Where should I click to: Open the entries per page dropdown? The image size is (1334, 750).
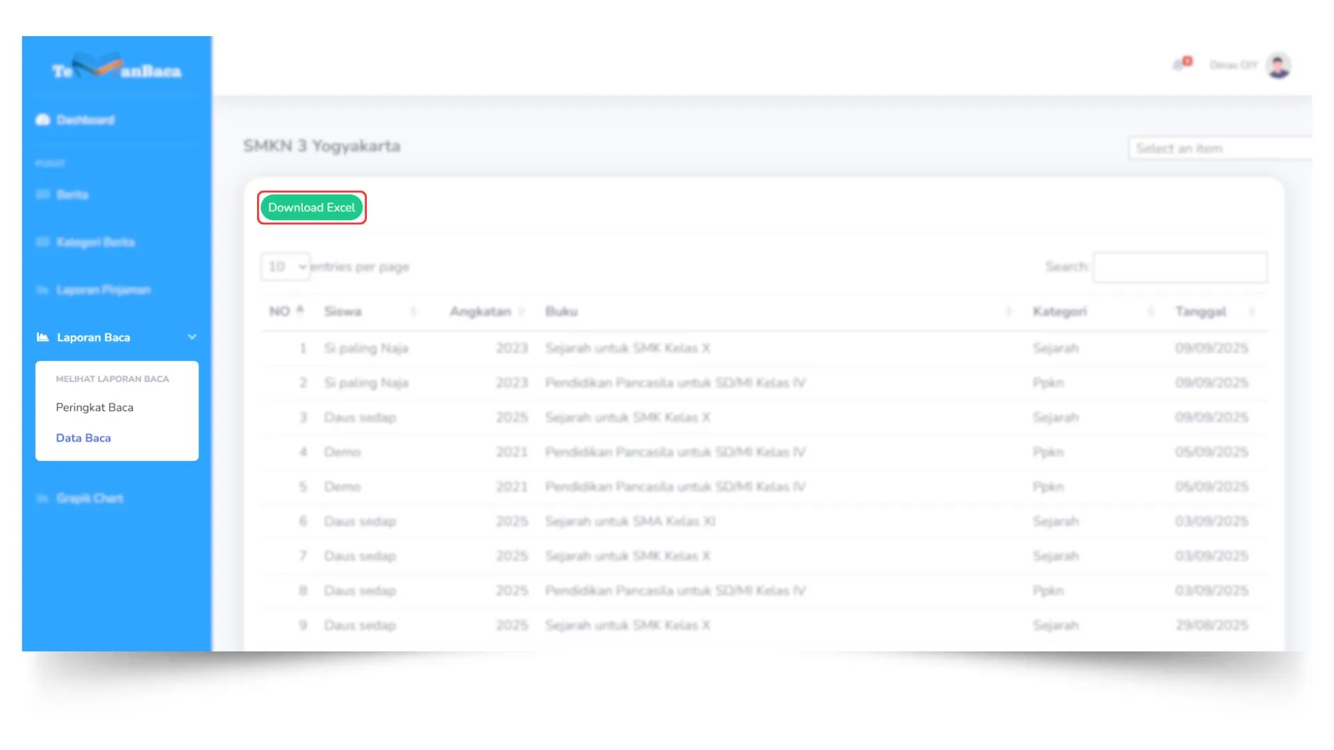pos(286,267)
